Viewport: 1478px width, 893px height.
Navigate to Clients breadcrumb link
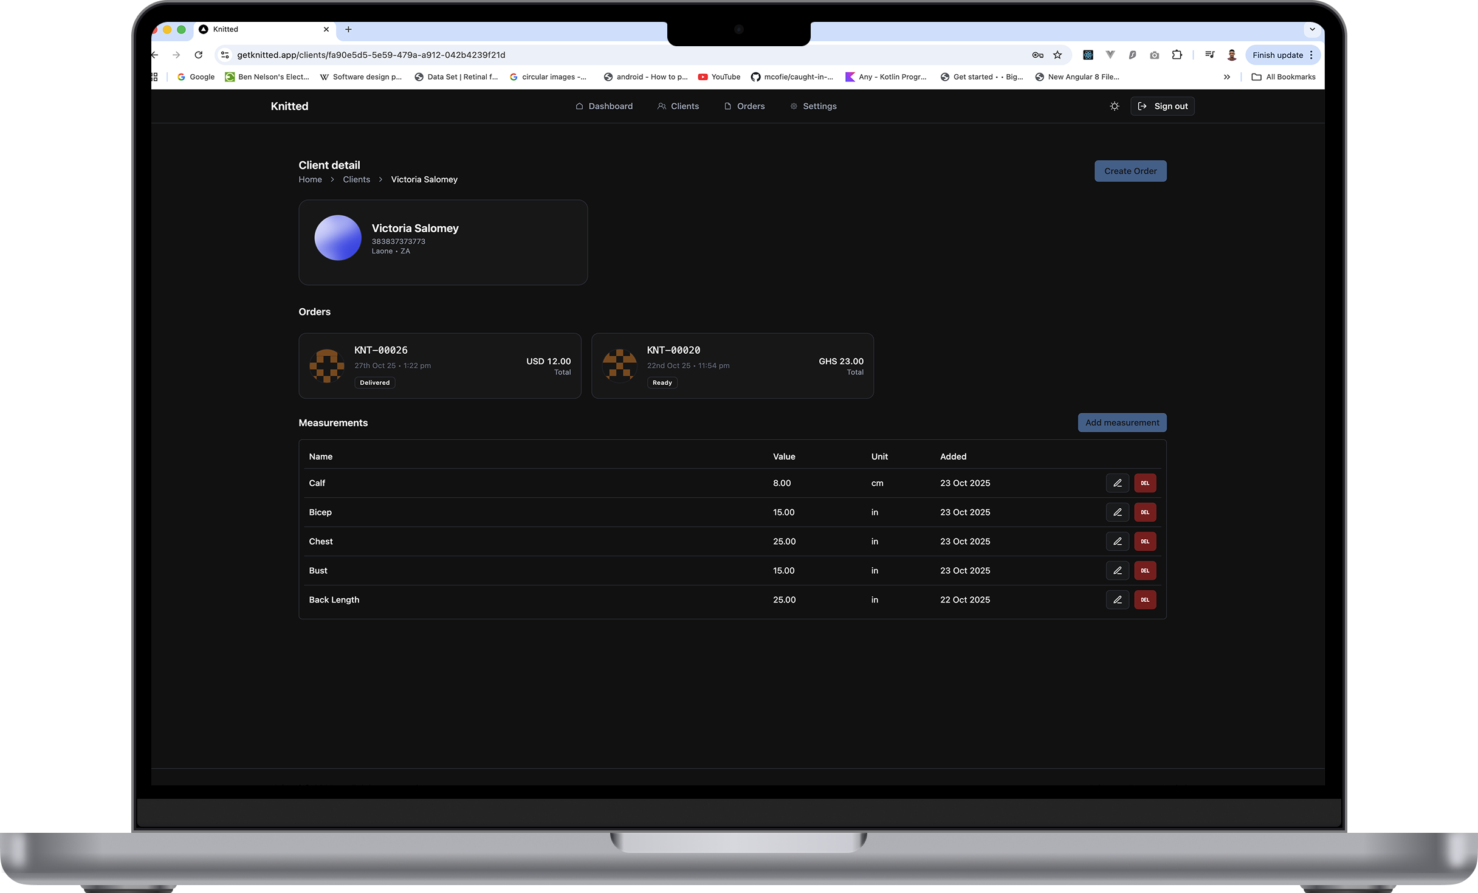356,180
